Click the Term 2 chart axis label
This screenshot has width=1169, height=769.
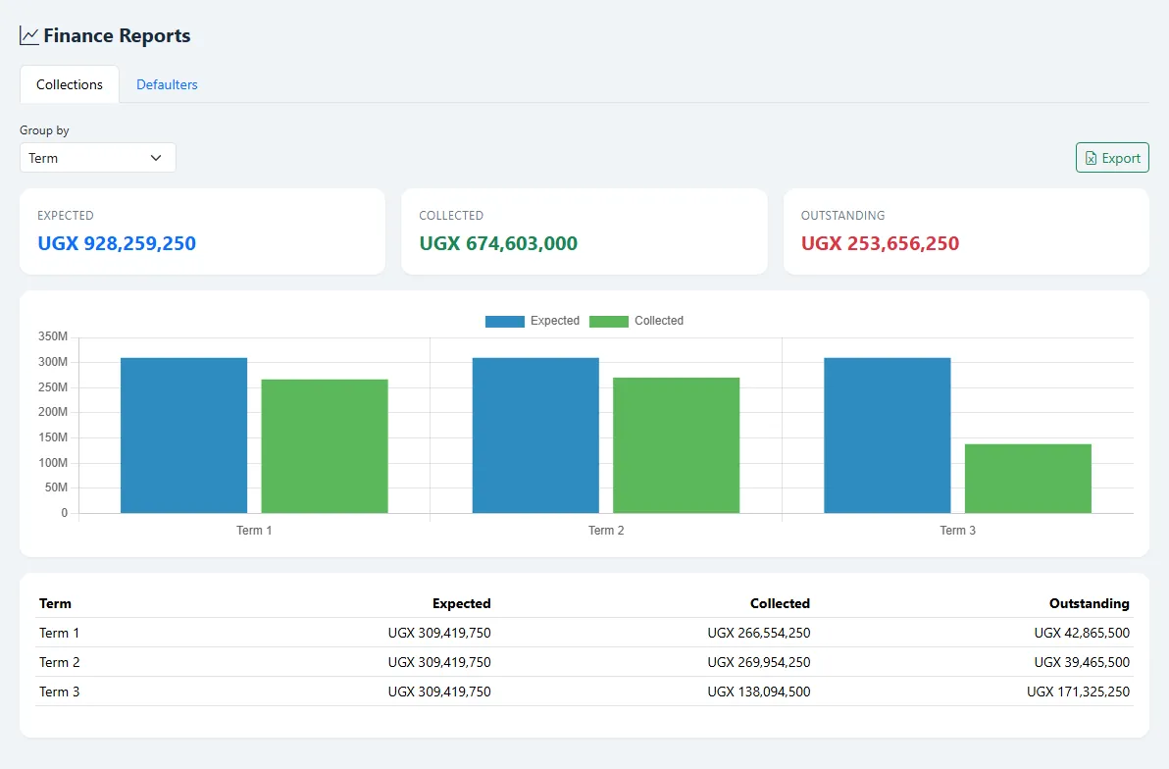(x=606, y=531)
